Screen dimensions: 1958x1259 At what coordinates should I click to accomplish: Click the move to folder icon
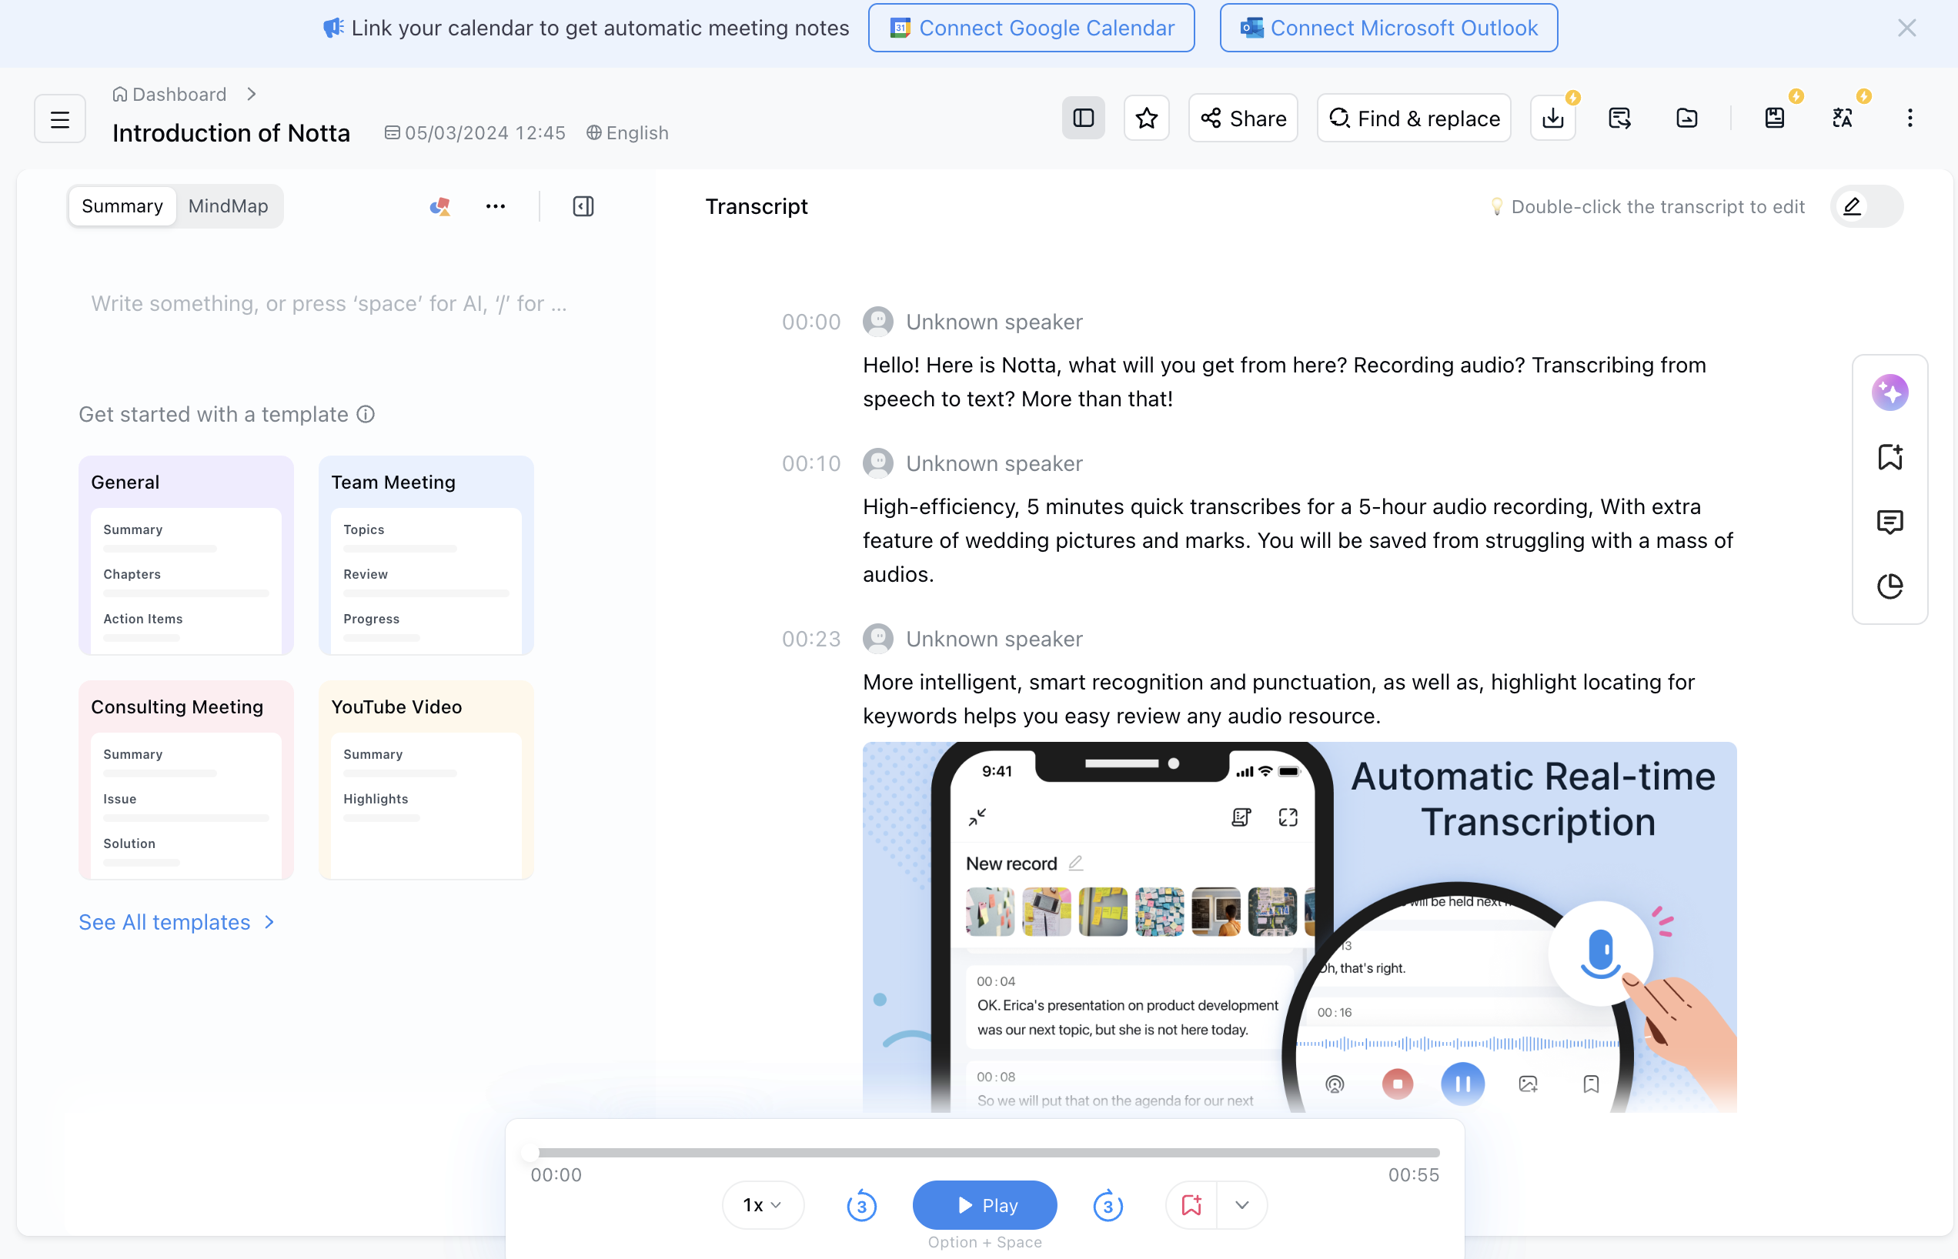[1686, 119]
